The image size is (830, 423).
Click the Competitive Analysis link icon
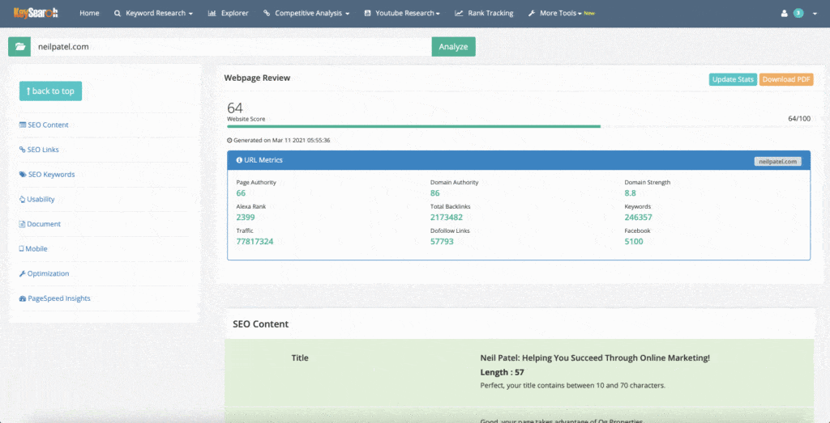(x=267, y=13)
